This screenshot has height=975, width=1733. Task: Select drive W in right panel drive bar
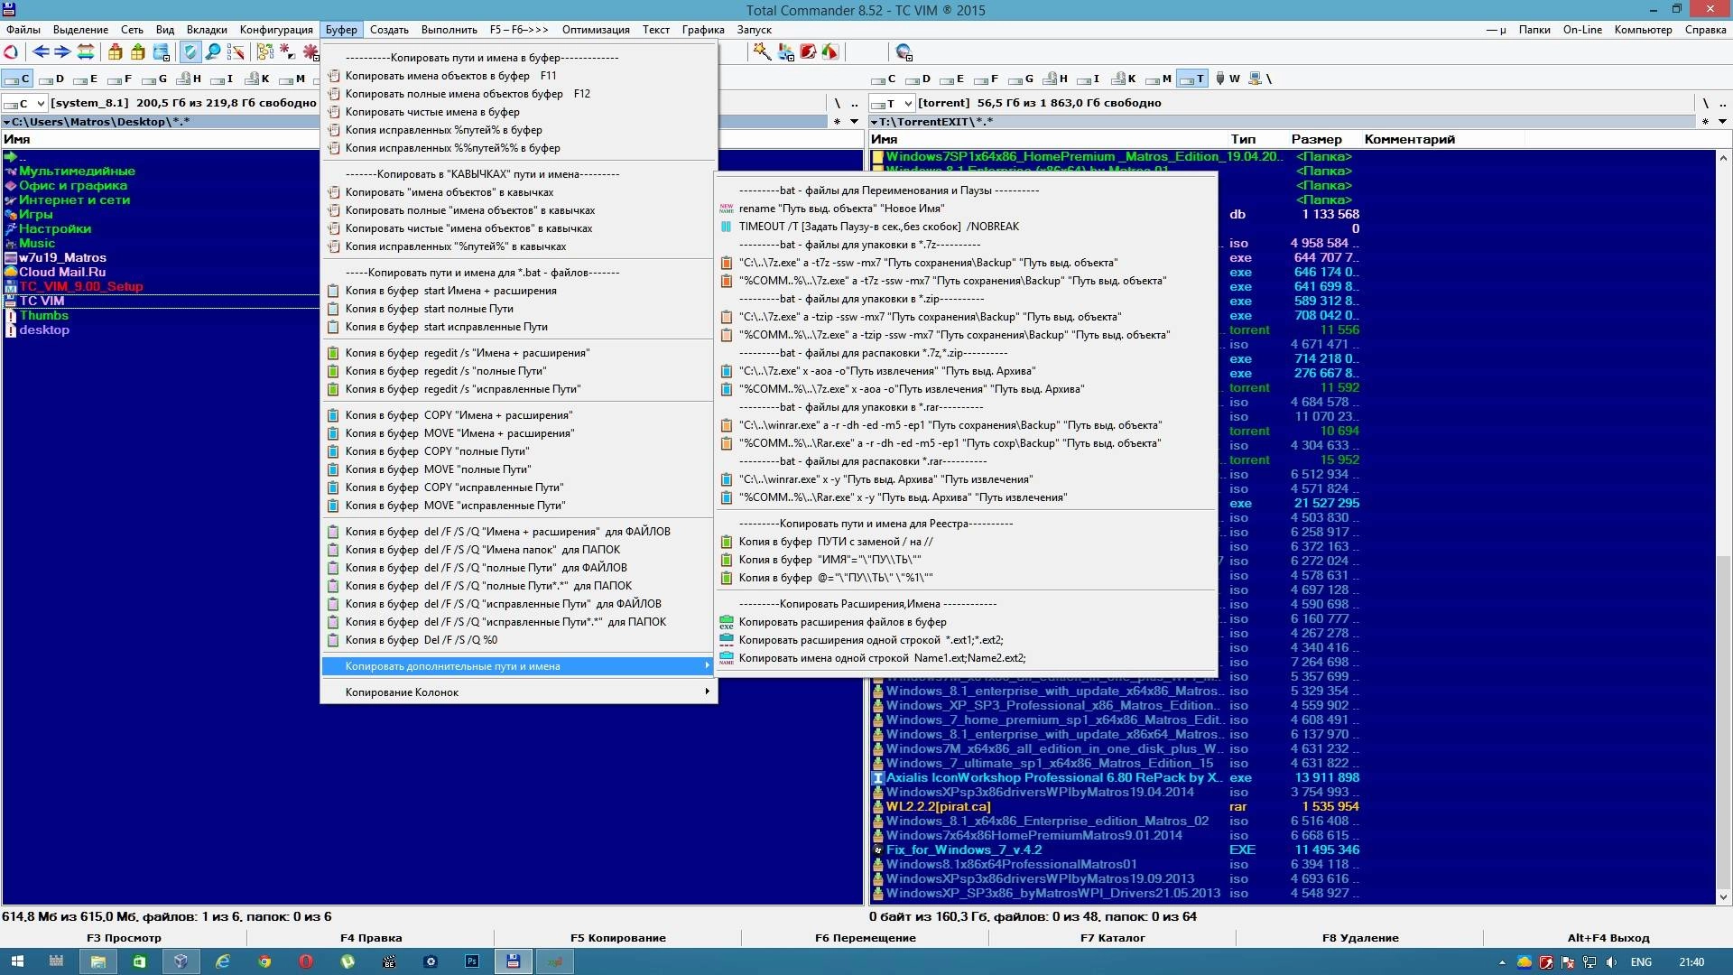[1228, 79]
